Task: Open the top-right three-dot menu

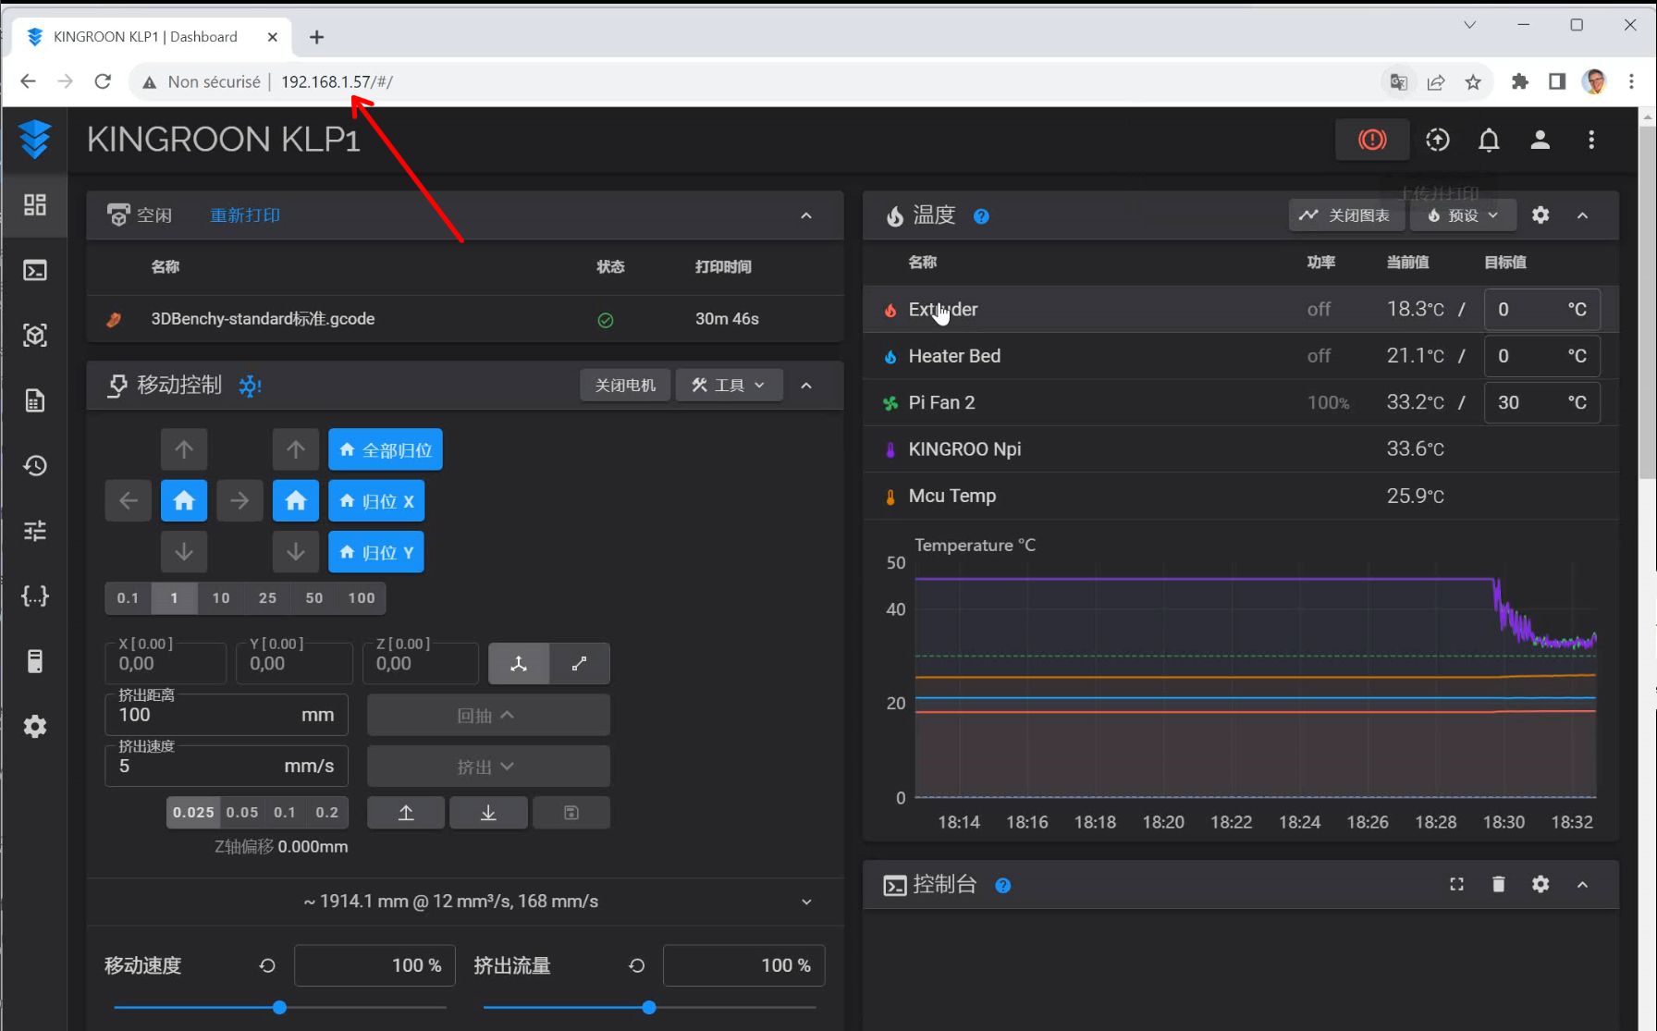Action: [1591, 140]
